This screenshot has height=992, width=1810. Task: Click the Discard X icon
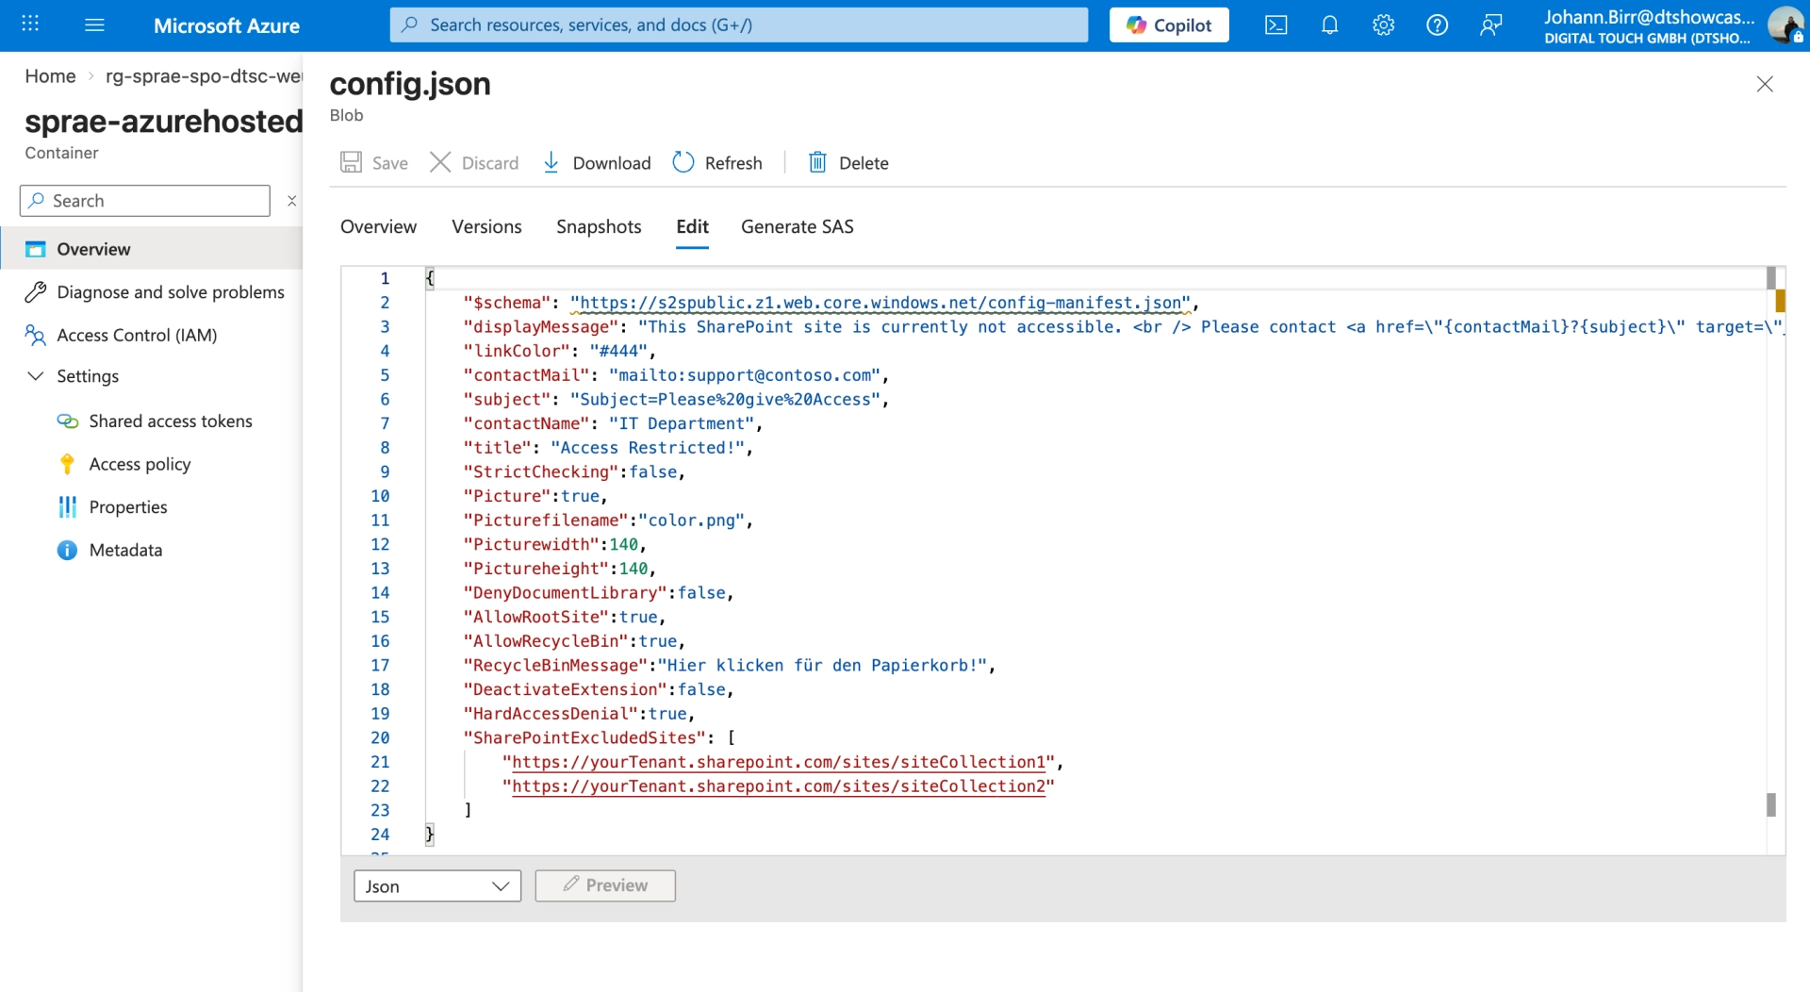[440, 162]
